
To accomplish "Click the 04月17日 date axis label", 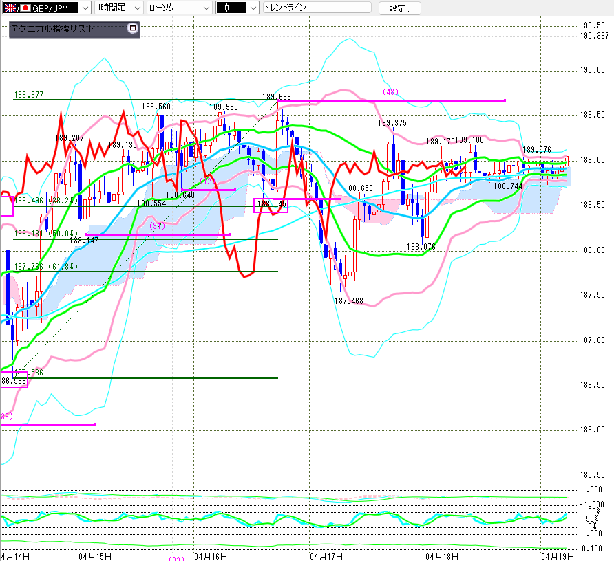I will pyautogui.click(x=326, y=556).
